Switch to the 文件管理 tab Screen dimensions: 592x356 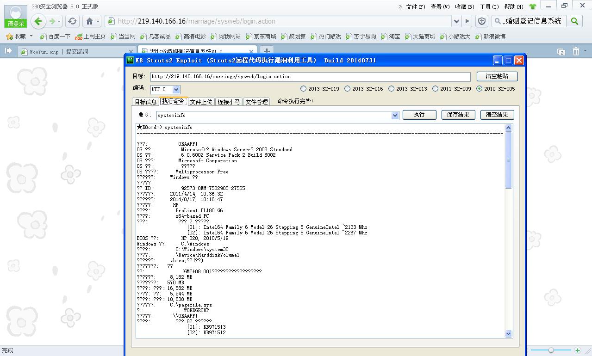(256, 102)
